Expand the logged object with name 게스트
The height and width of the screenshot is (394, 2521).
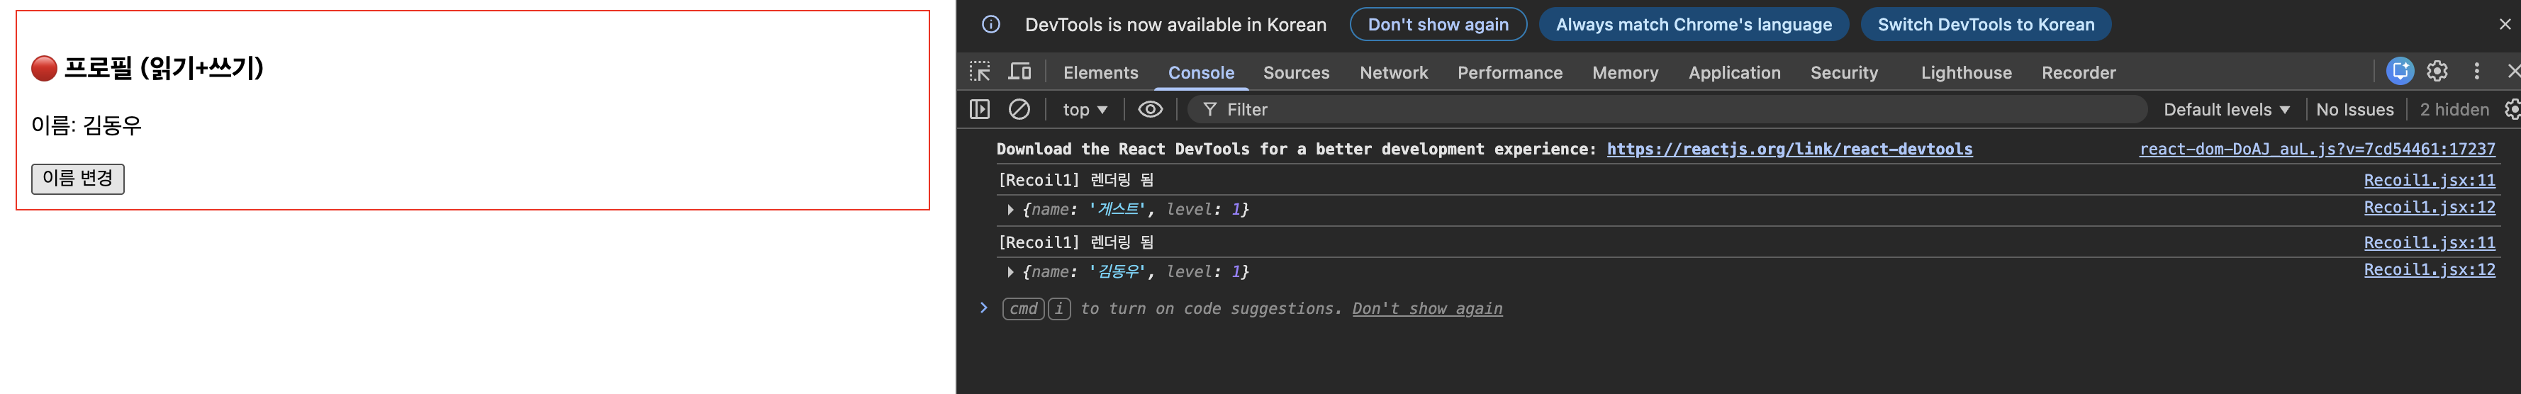point(1010,209)
